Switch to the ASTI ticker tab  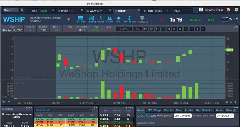pos(155,11)
